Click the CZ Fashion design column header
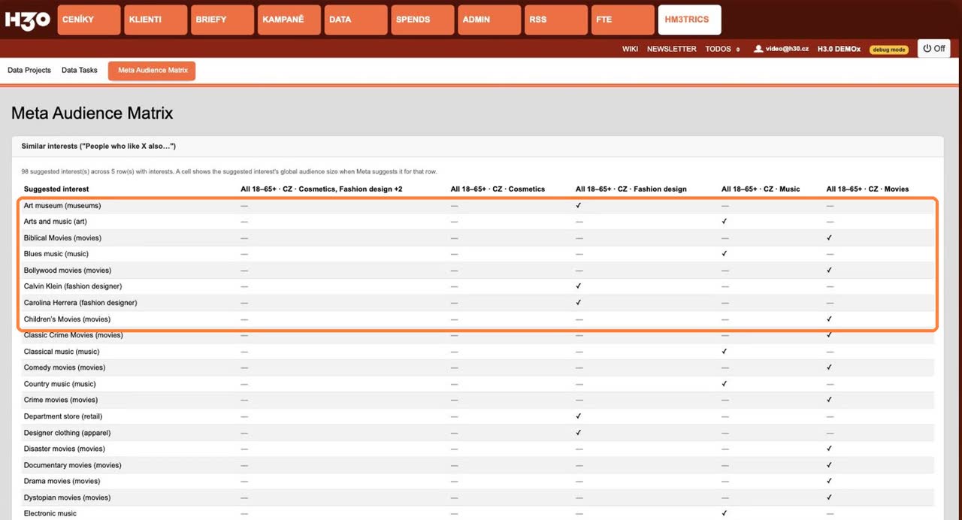This screenshot has width=962, height=520. click(631, 189)
